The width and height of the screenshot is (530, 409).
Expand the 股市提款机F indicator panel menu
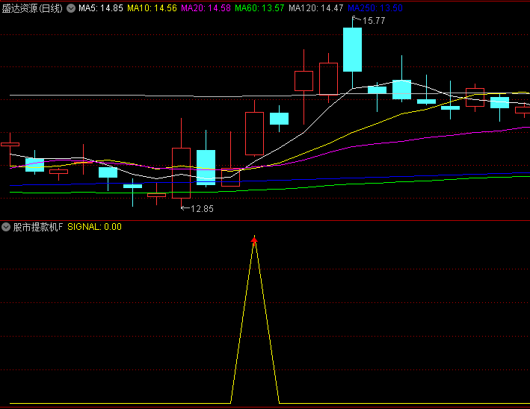click(6, 227)
